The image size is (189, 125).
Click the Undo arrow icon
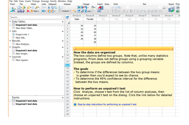tap(43, 11)
